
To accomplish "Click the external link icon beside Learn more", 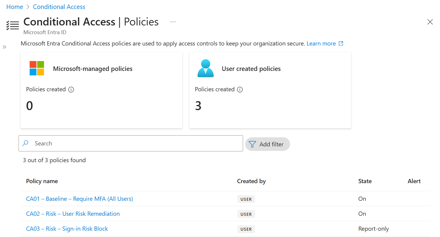I will (341, 43).
